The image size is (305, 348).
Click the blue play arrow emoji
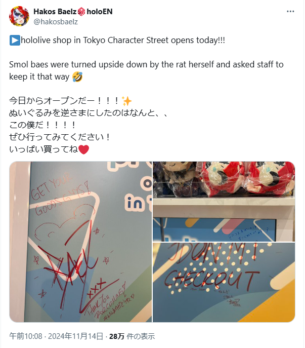pos(15,41)
